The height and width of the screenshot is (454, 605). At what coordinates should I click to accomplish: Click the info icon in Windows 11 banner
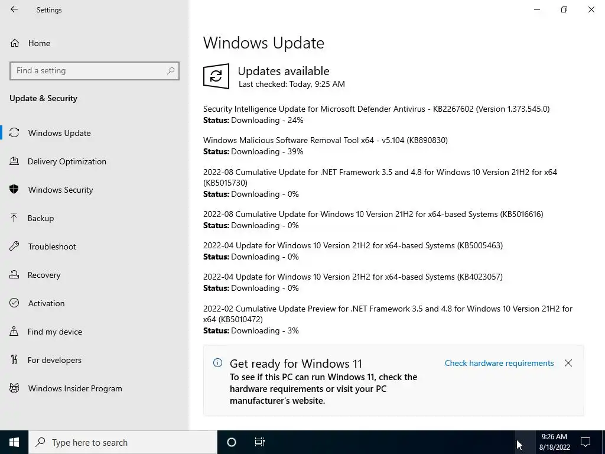[x=217, y=362]
